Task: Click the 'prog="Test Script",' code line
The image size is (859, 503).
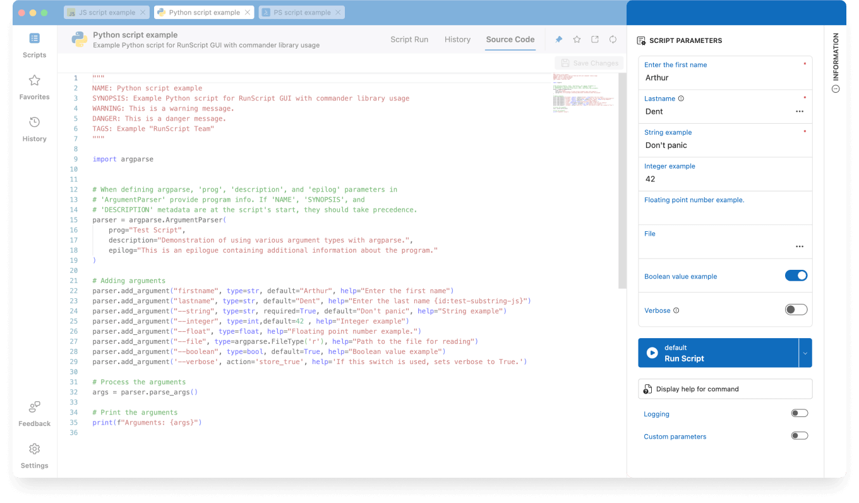Action: (147, 230)
